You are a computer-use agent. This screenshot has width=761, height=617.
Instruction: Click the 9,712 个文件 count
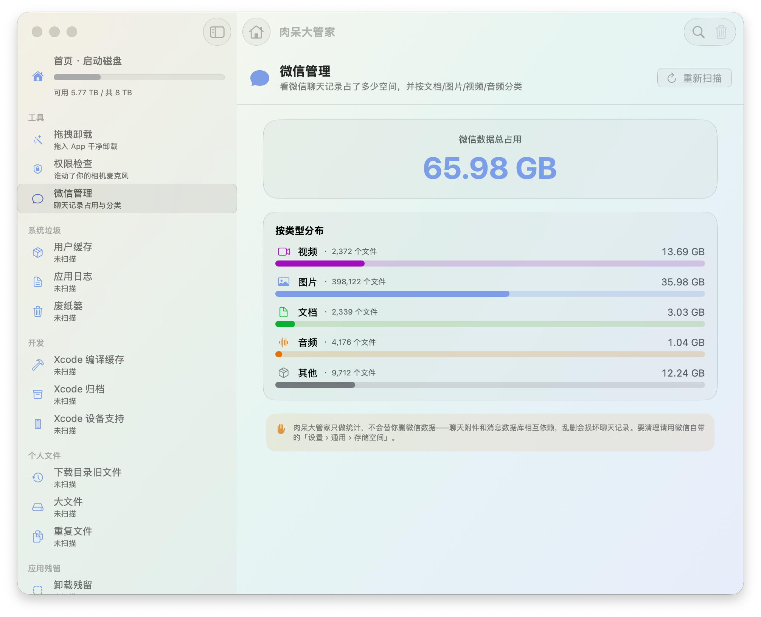[354, 373]
